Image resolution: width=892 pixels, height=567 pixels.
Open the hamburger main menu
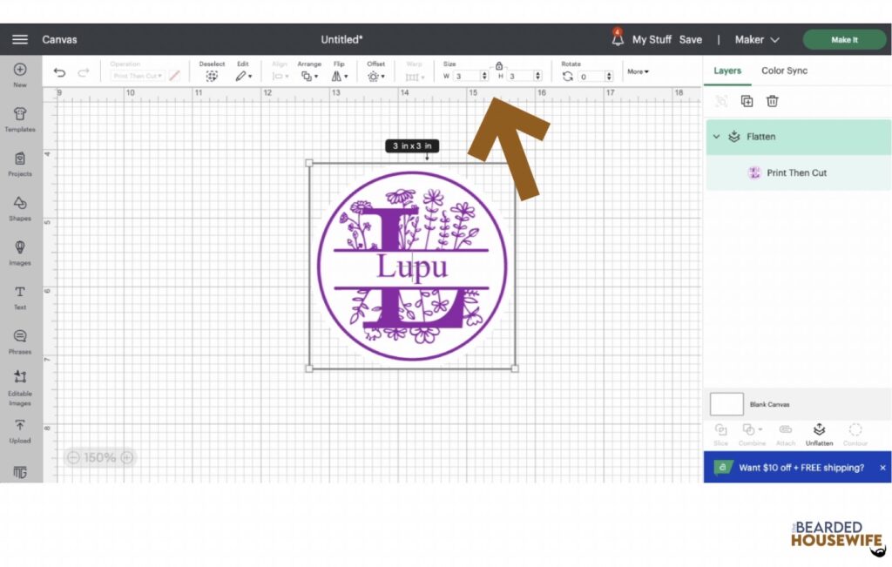19,39
